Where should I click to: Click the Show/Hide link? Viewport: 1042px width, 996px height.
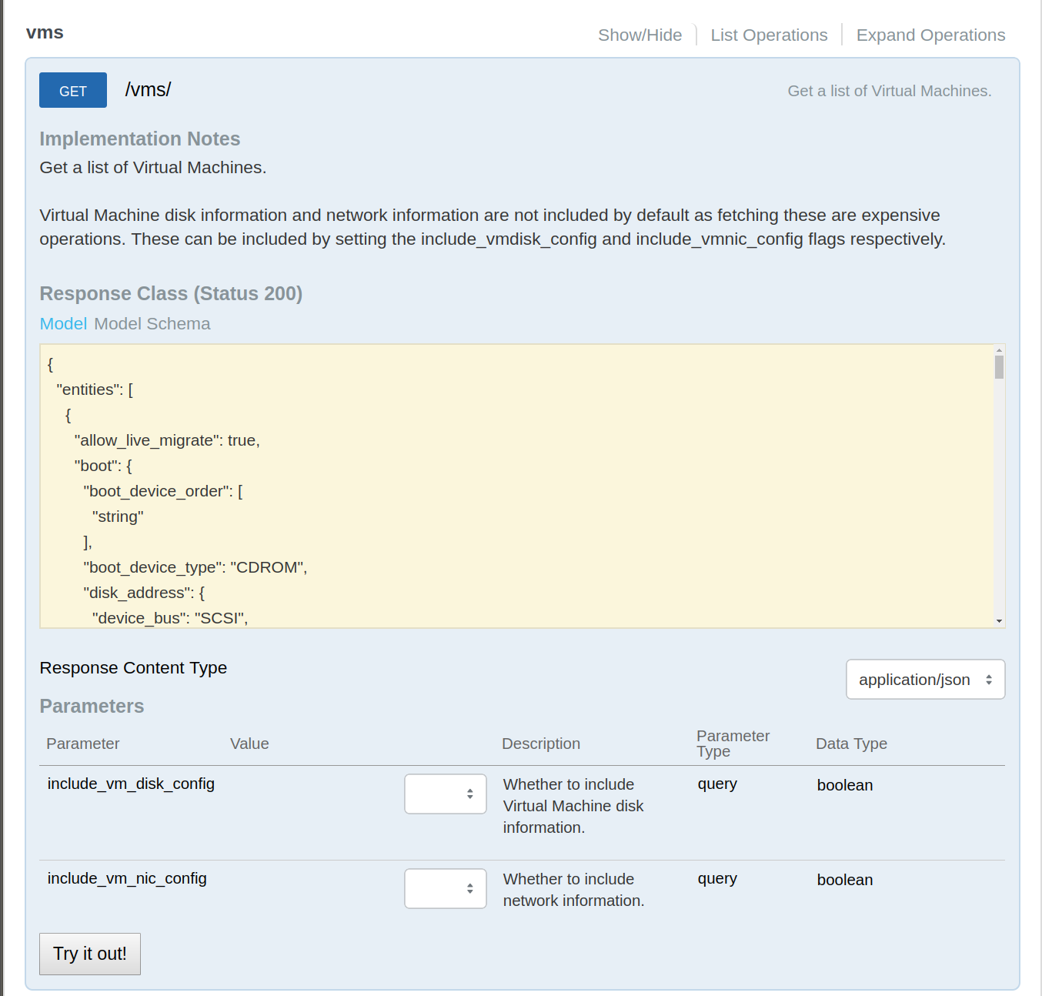640,35
